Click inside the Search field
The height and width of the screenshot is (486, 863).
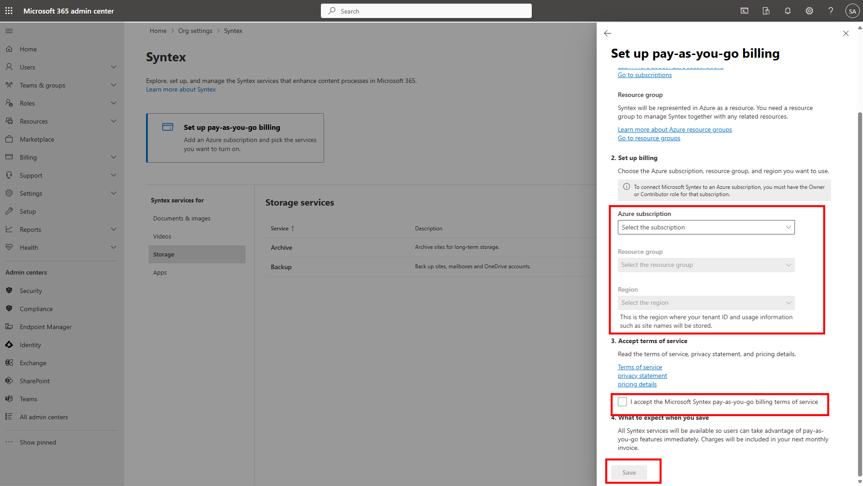[425, 10]
